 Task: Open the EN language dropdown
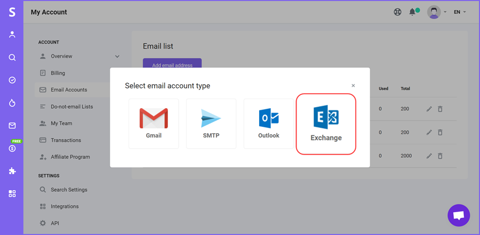point(460,12)
